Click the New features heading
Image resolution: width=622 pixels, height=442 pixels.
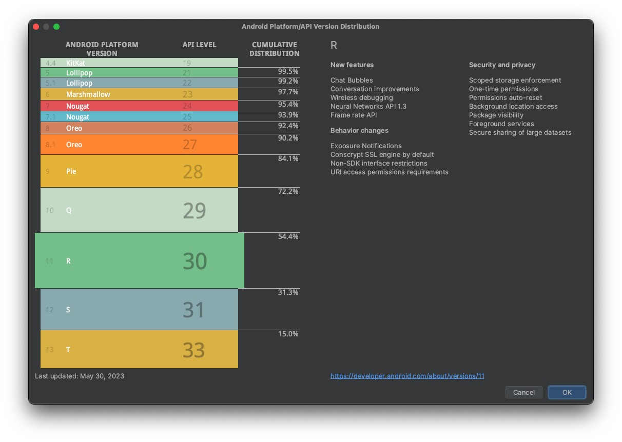pyautogui.click(x=352, y=65)
